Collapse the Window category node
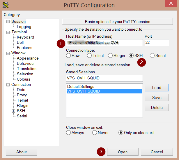 tap(8, 53)
